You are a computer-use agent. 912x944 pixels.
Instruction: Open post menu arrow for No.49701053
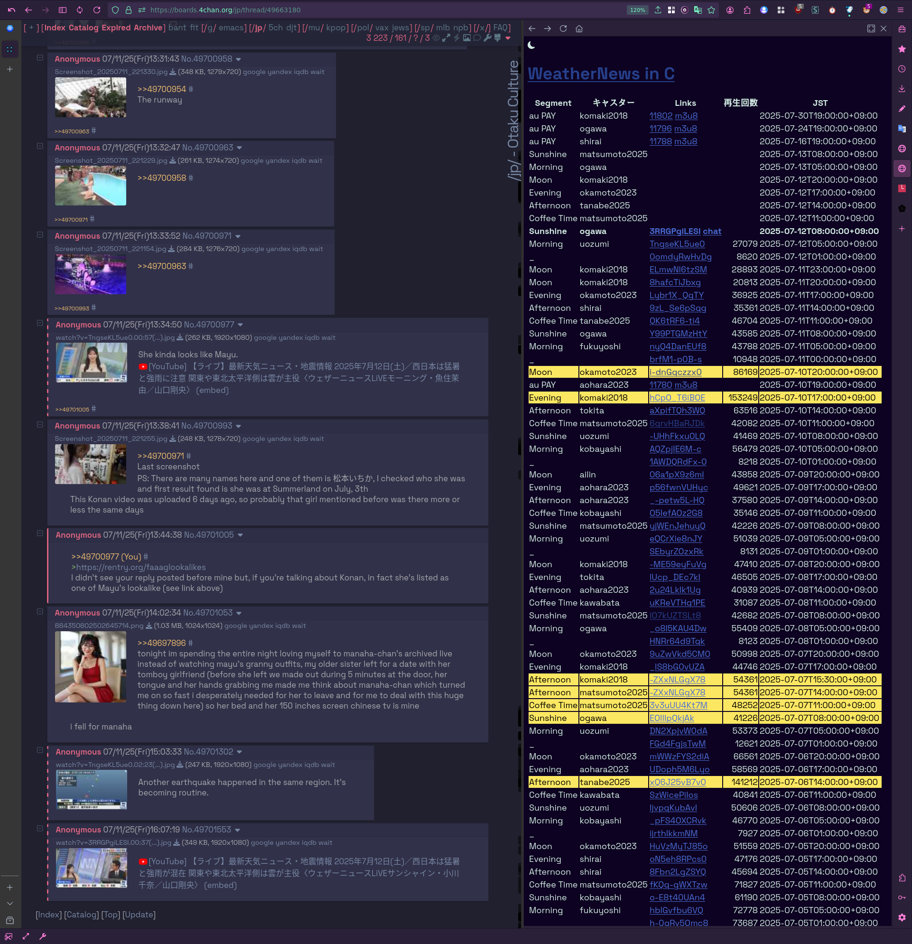(239, 613)
